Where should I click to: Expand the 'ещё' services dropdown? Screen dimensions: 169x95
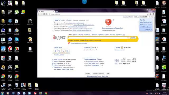124,35
